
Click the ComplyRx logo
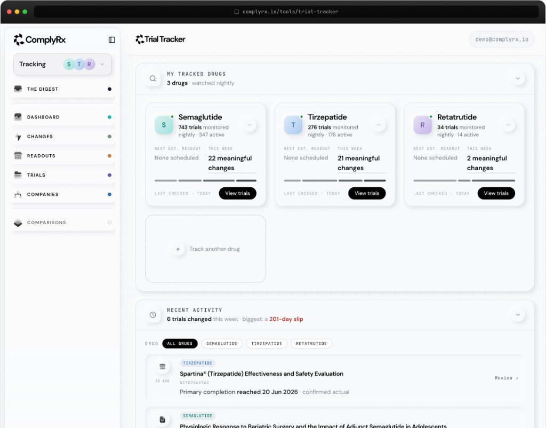[39, 39]
